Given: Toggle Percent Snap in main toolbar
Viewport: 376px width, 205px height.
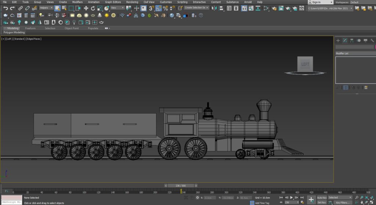Looking at the screenshot, I should coord(165,8).
